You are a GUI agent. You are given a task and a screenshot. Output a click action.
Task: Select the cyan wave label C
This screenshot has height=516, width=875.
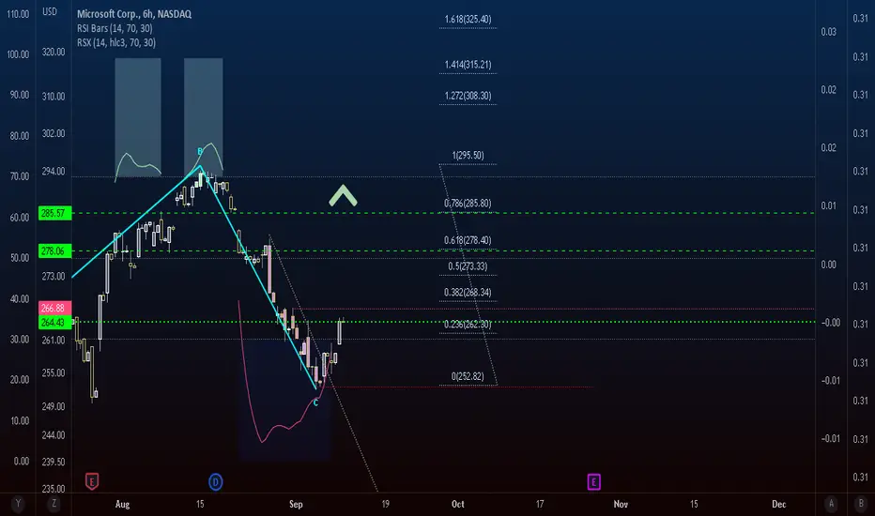[315, 402]
